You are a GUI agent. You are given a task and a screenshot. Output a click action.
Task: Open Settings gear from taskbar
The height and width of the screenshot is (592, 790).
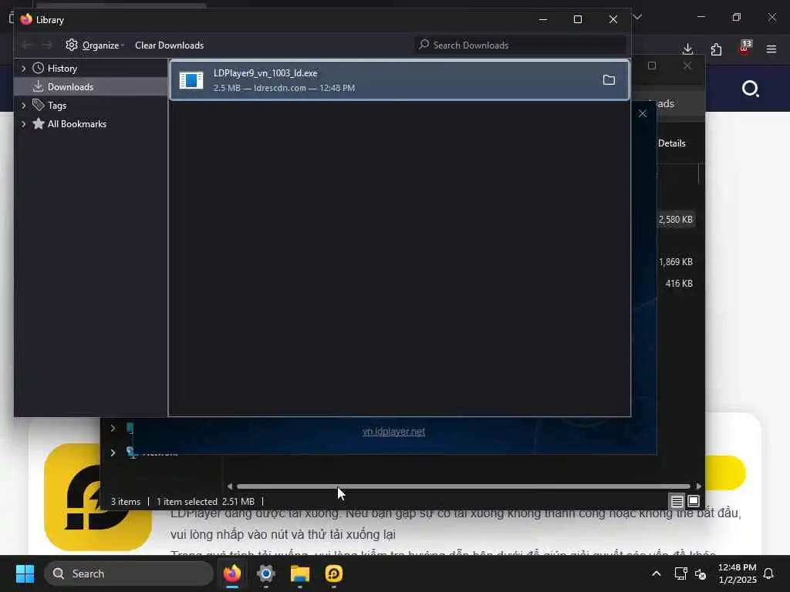265,573
